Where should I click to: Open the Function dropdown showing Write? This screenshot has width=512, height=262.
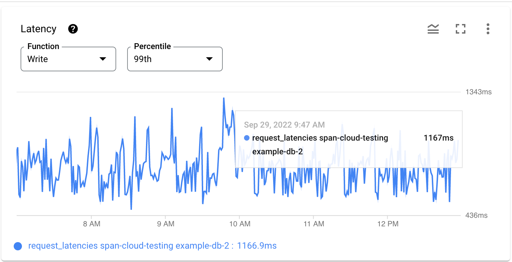68,59
